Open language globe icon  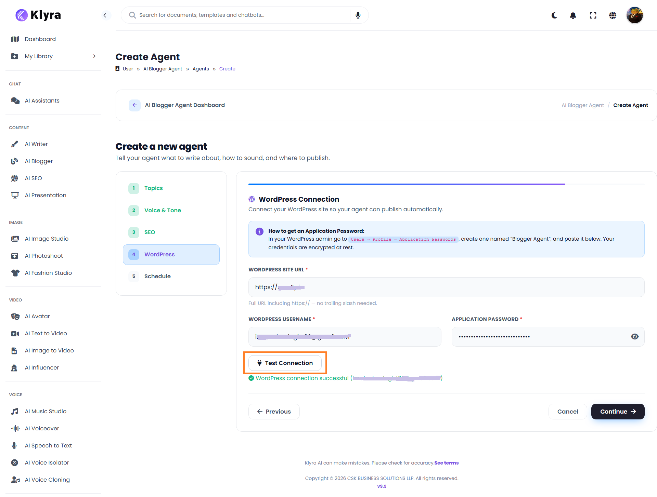pyautogui.click(x=613, y=15)
